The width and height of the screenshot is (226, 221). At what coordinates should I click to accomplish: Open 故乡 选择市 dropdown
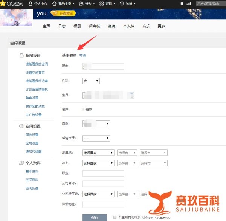154,163
